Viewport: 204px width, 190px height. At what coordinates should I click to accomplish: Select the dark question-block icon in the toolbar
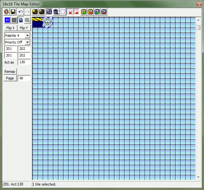click(42, 12)
